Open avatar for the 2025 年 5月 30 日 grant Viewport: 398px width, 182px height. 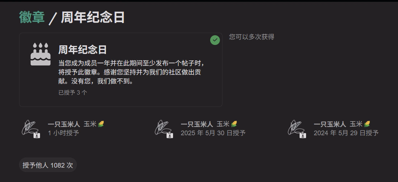point(163,128)
